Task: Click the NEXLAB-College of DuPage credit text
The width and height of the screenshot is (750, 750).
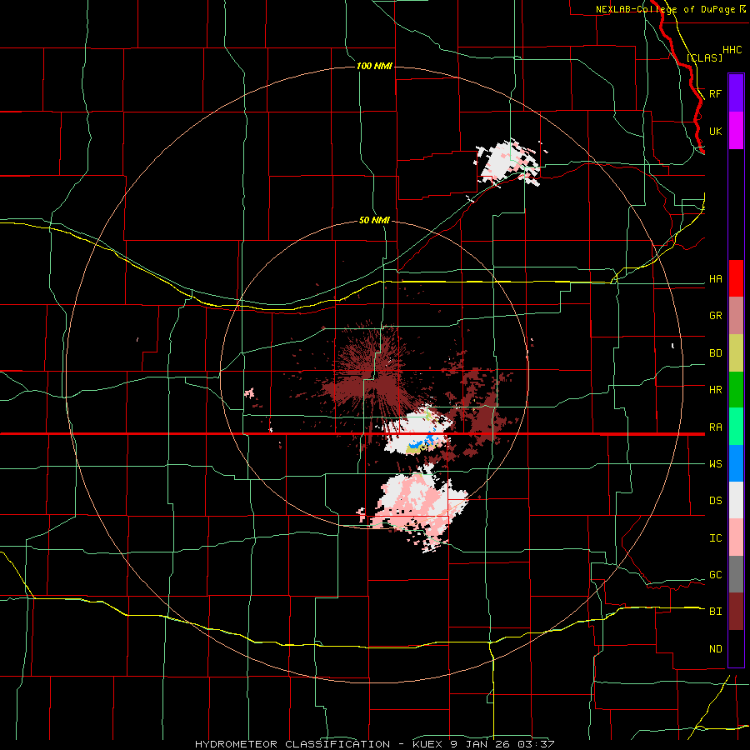Action: [x=665, y=9]
